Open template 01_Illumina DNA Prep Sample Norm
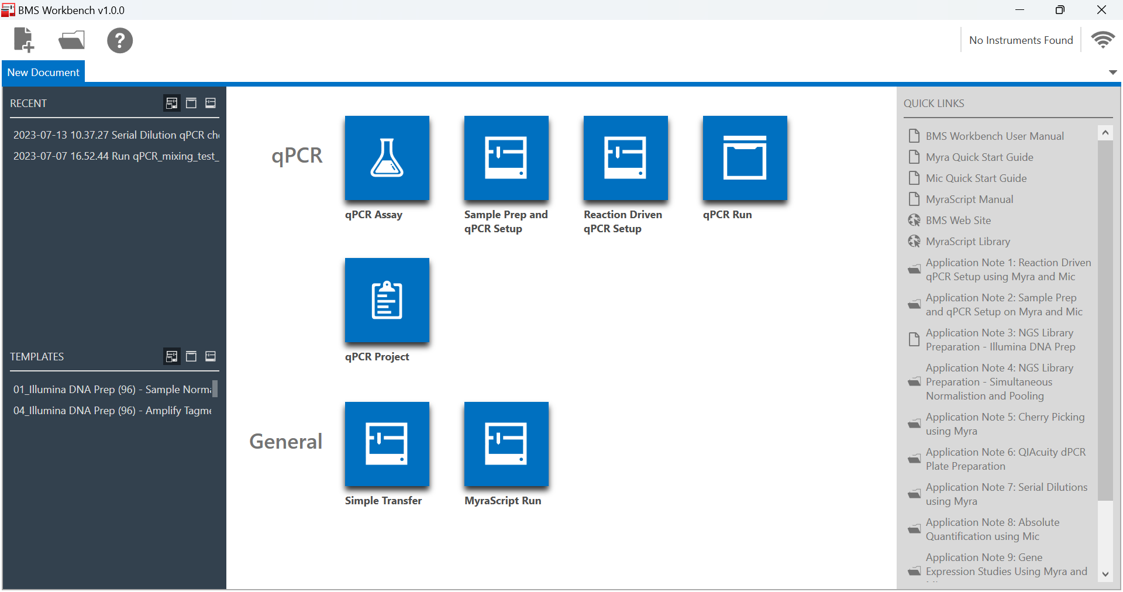Image resolution: width=1123 pixels, height=592 pixels. click(x=112, y=389)
